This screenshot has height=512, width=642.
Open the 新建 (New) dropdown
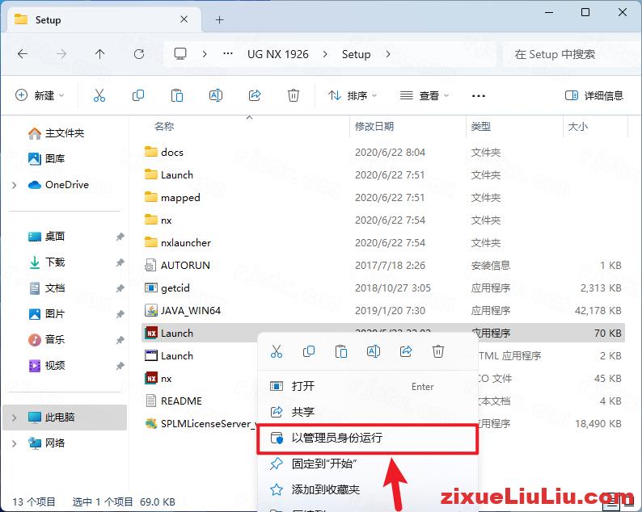[x=40, y=95]
